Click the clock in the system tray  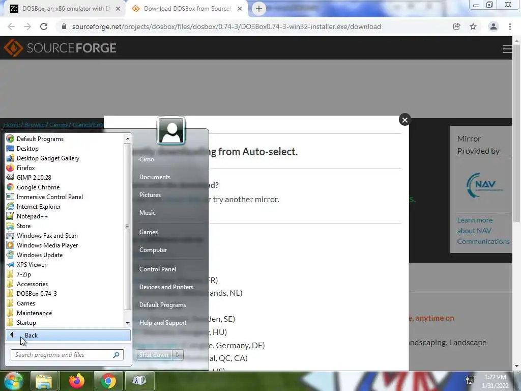pyautogui.click(x=496, y=381)
